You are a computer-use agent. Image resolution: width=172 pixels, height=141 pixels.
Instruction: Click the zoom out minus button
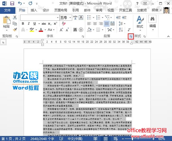point(123,139)
